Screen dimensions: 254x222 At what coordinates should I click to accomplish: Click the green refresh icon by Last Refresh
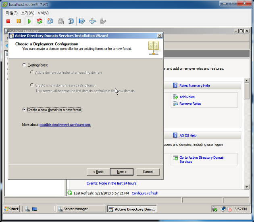tap(70, 193)
